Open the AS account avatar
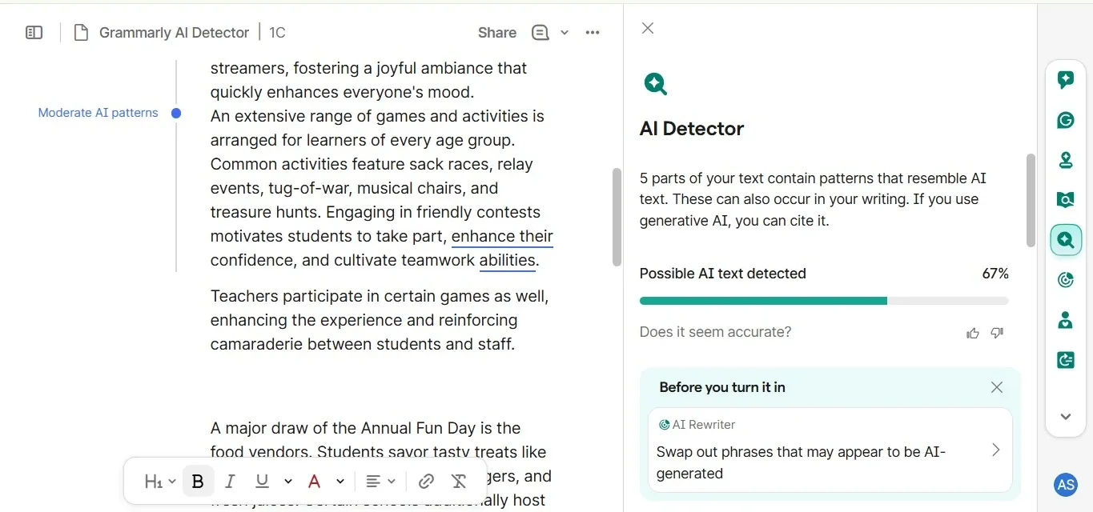This screenshot has width=1093, height=512. coord(1065,485)
